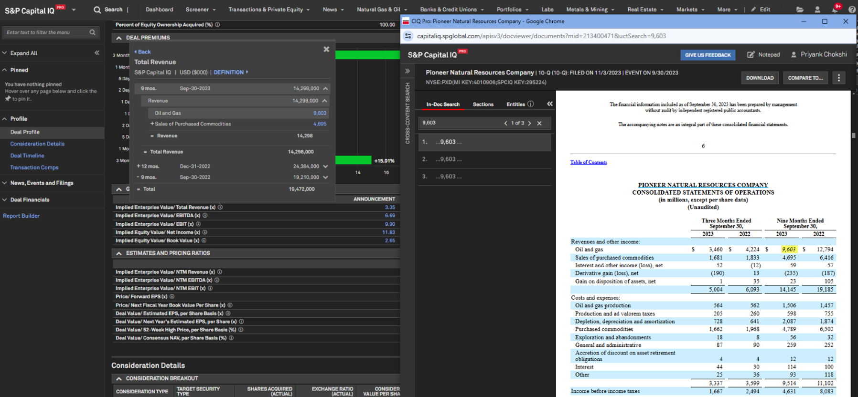The width and height of the screenshot is (858, 397).
Task: Clear the 9,603 in-doc search
Action: pyautogui.click(x=539, y=123)
